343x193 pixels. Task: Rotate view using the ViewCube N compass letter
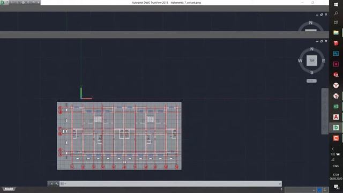coord(312,49)
